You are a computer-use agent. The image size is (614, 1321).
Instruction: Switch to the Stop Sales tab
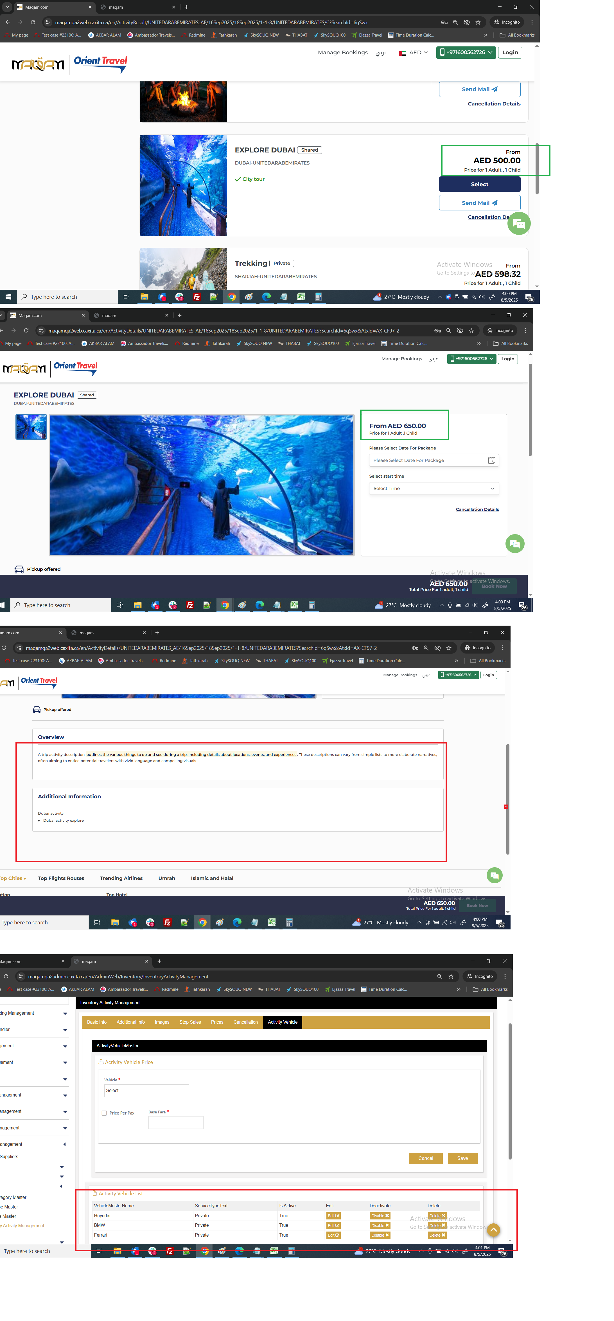190,1022
